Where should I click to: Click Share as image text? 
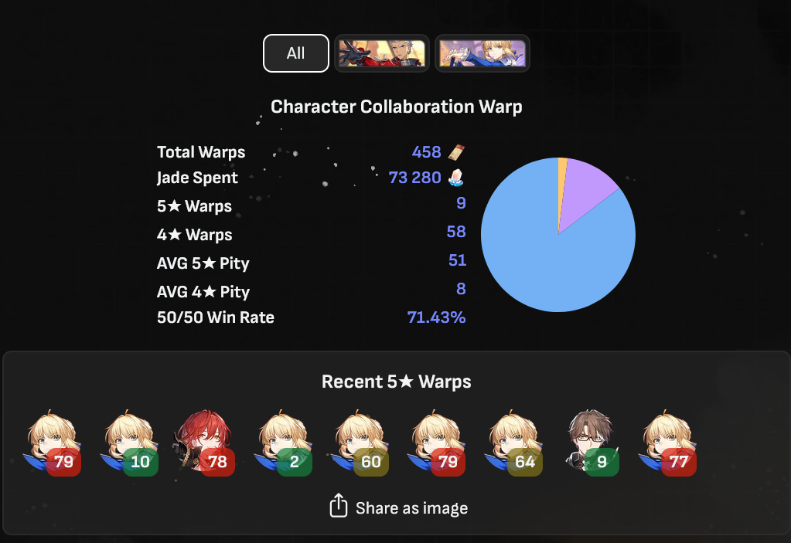click(x=411, y=508)
